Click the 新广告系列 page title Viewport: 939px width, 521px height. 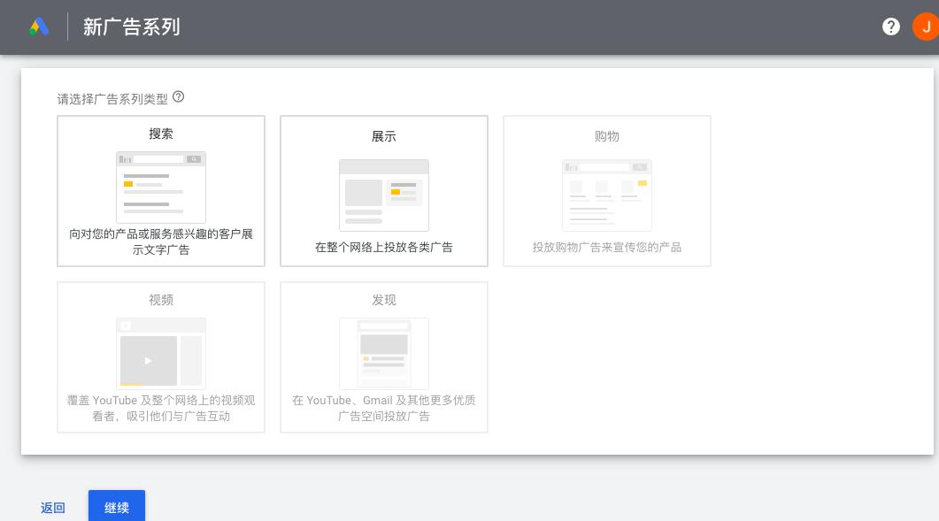pyautogui.click(x=131, y=27)
